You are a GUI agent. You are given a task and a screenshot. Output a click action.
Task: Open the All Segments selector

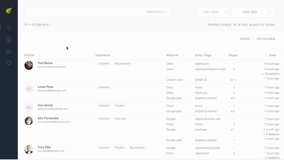[x=41, y=25]
